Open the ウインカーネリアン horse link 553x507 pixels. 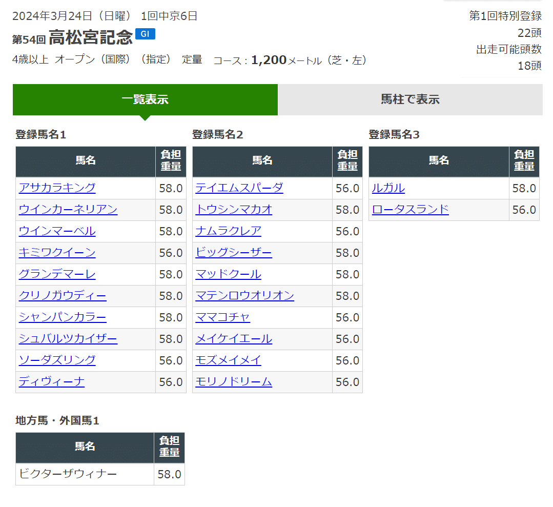68,210
